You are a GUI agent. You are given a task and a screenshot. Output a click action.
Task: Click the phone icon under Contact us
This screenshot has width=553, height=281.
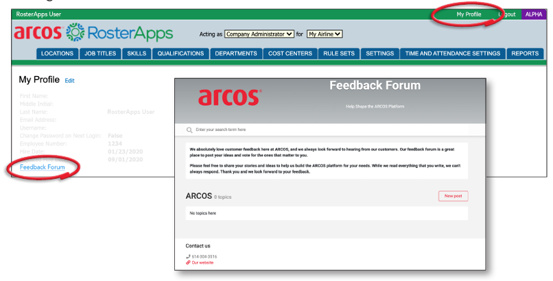click(x=188, y=257)
